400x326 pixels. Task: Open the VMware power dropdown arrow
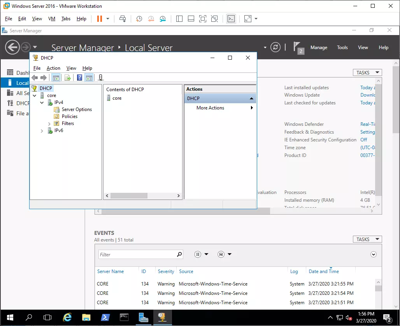click(108, 19)
